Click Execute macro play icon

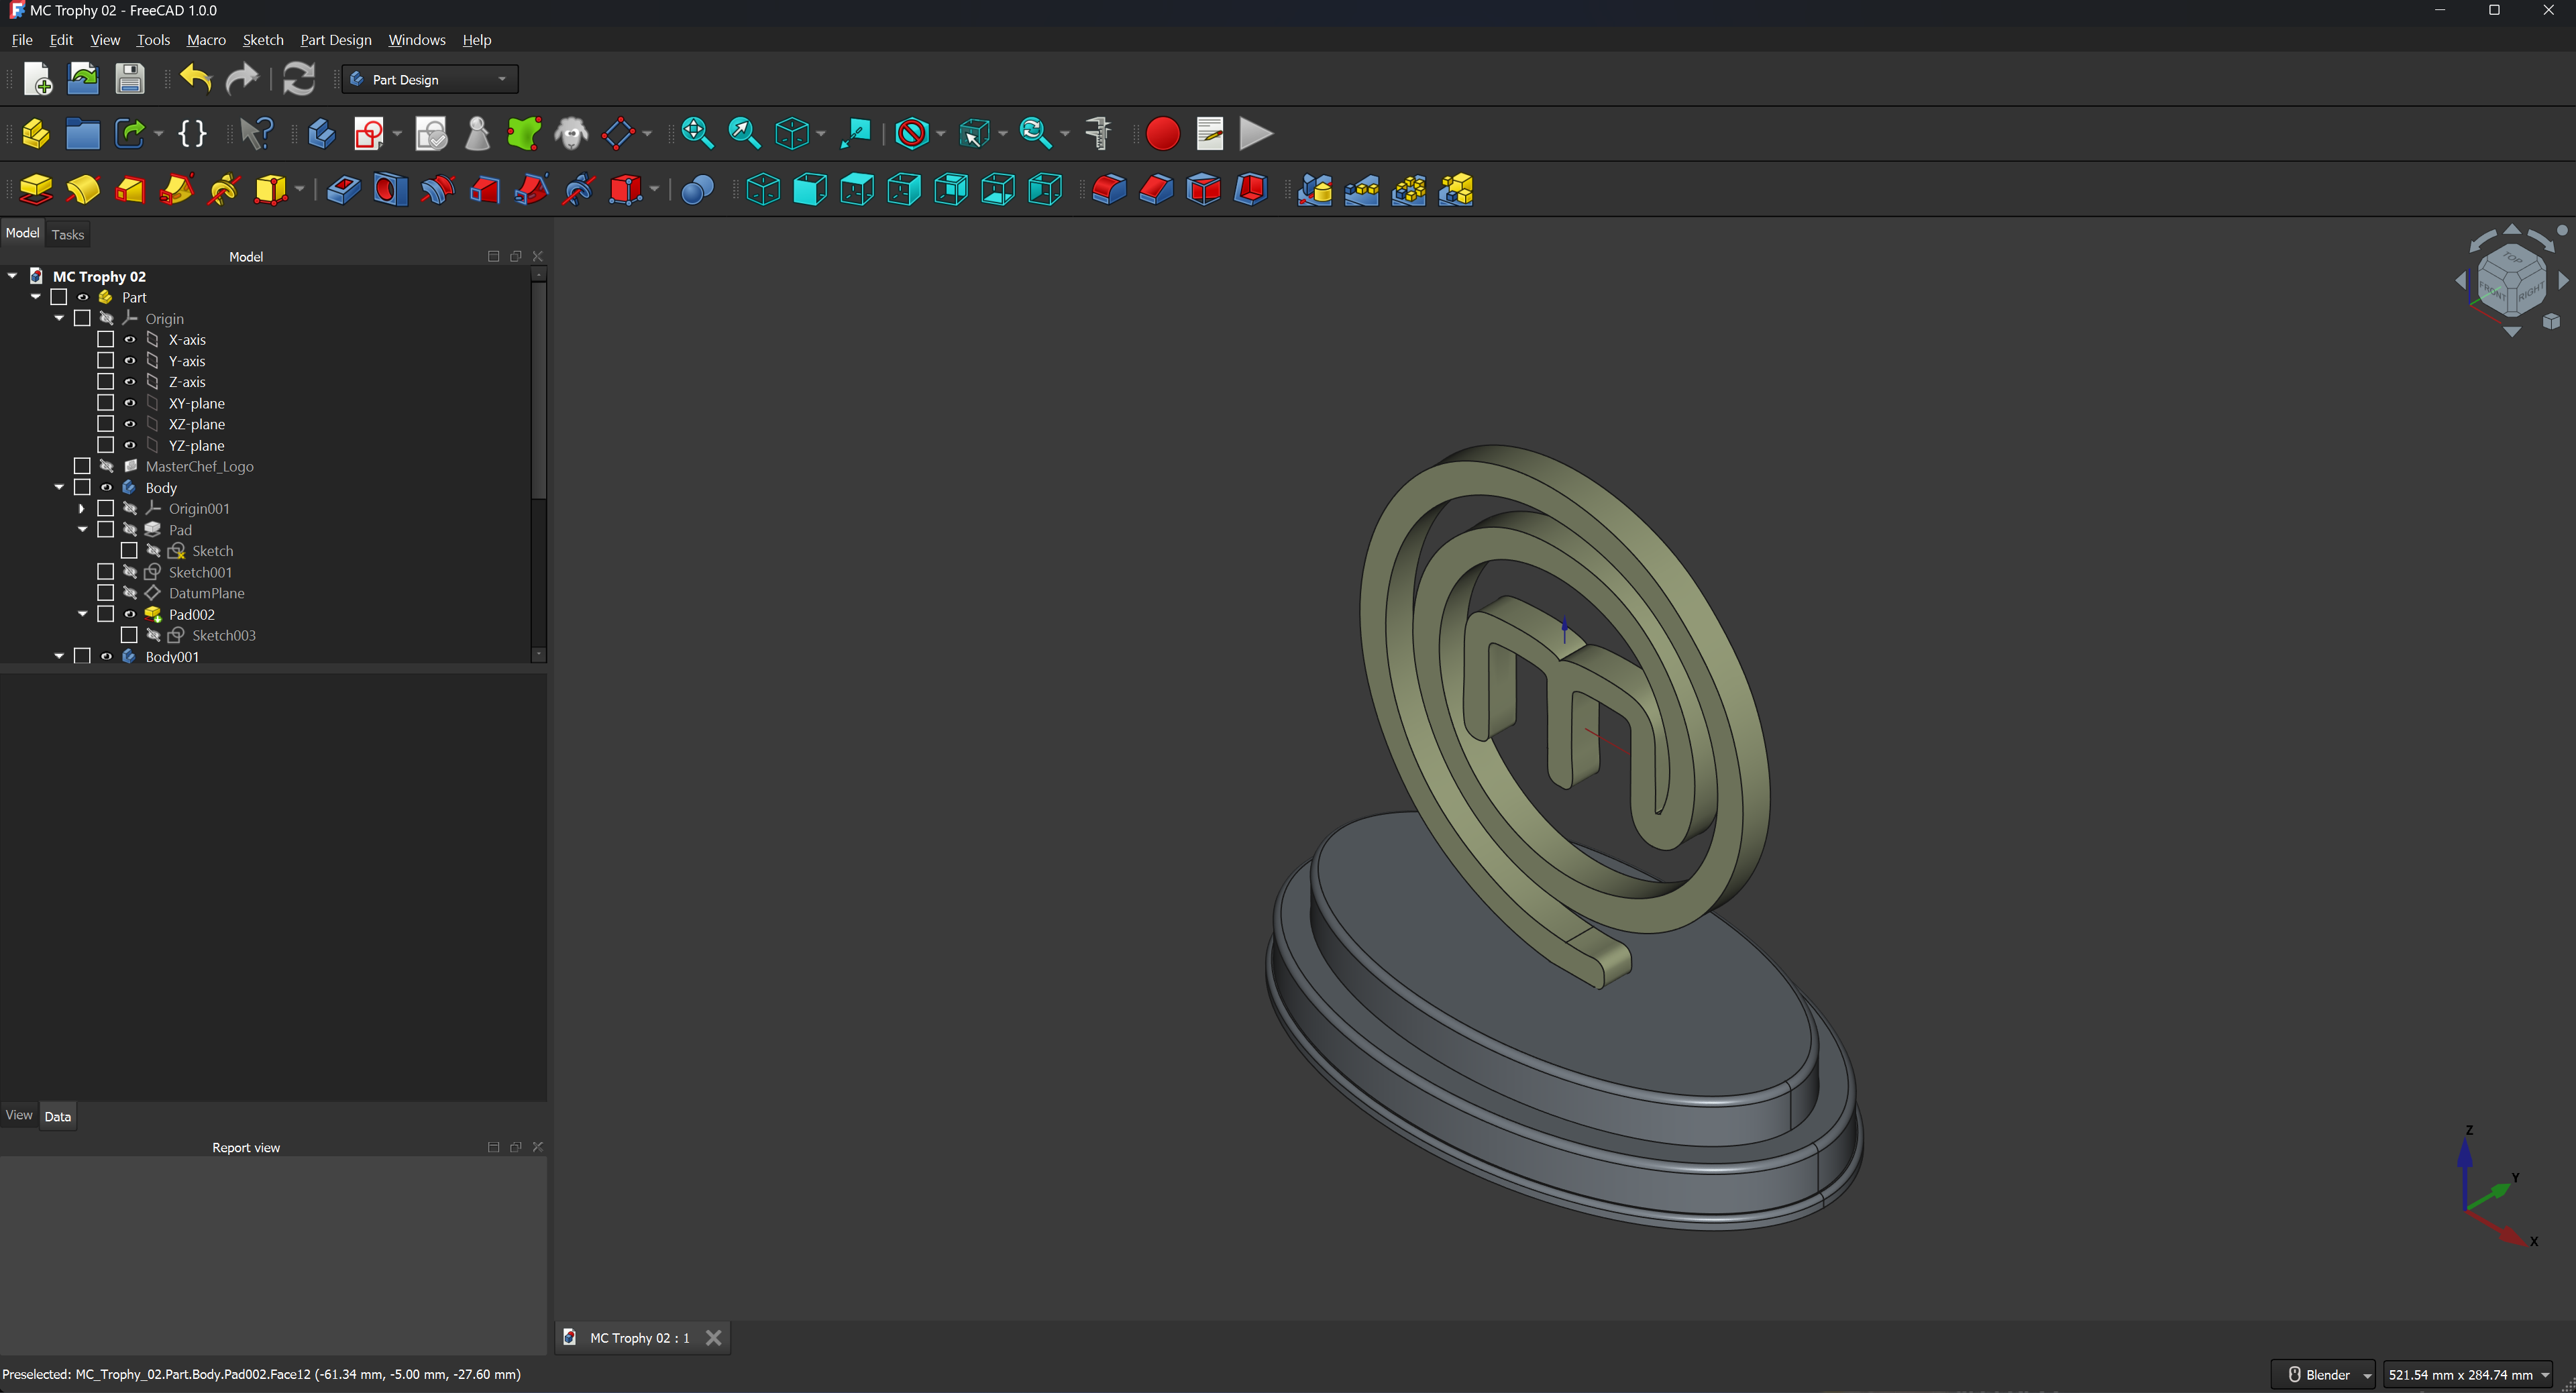pos(1256,134)
